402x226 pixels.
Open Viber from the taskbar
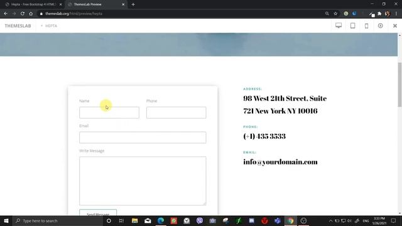click(200, 220)
